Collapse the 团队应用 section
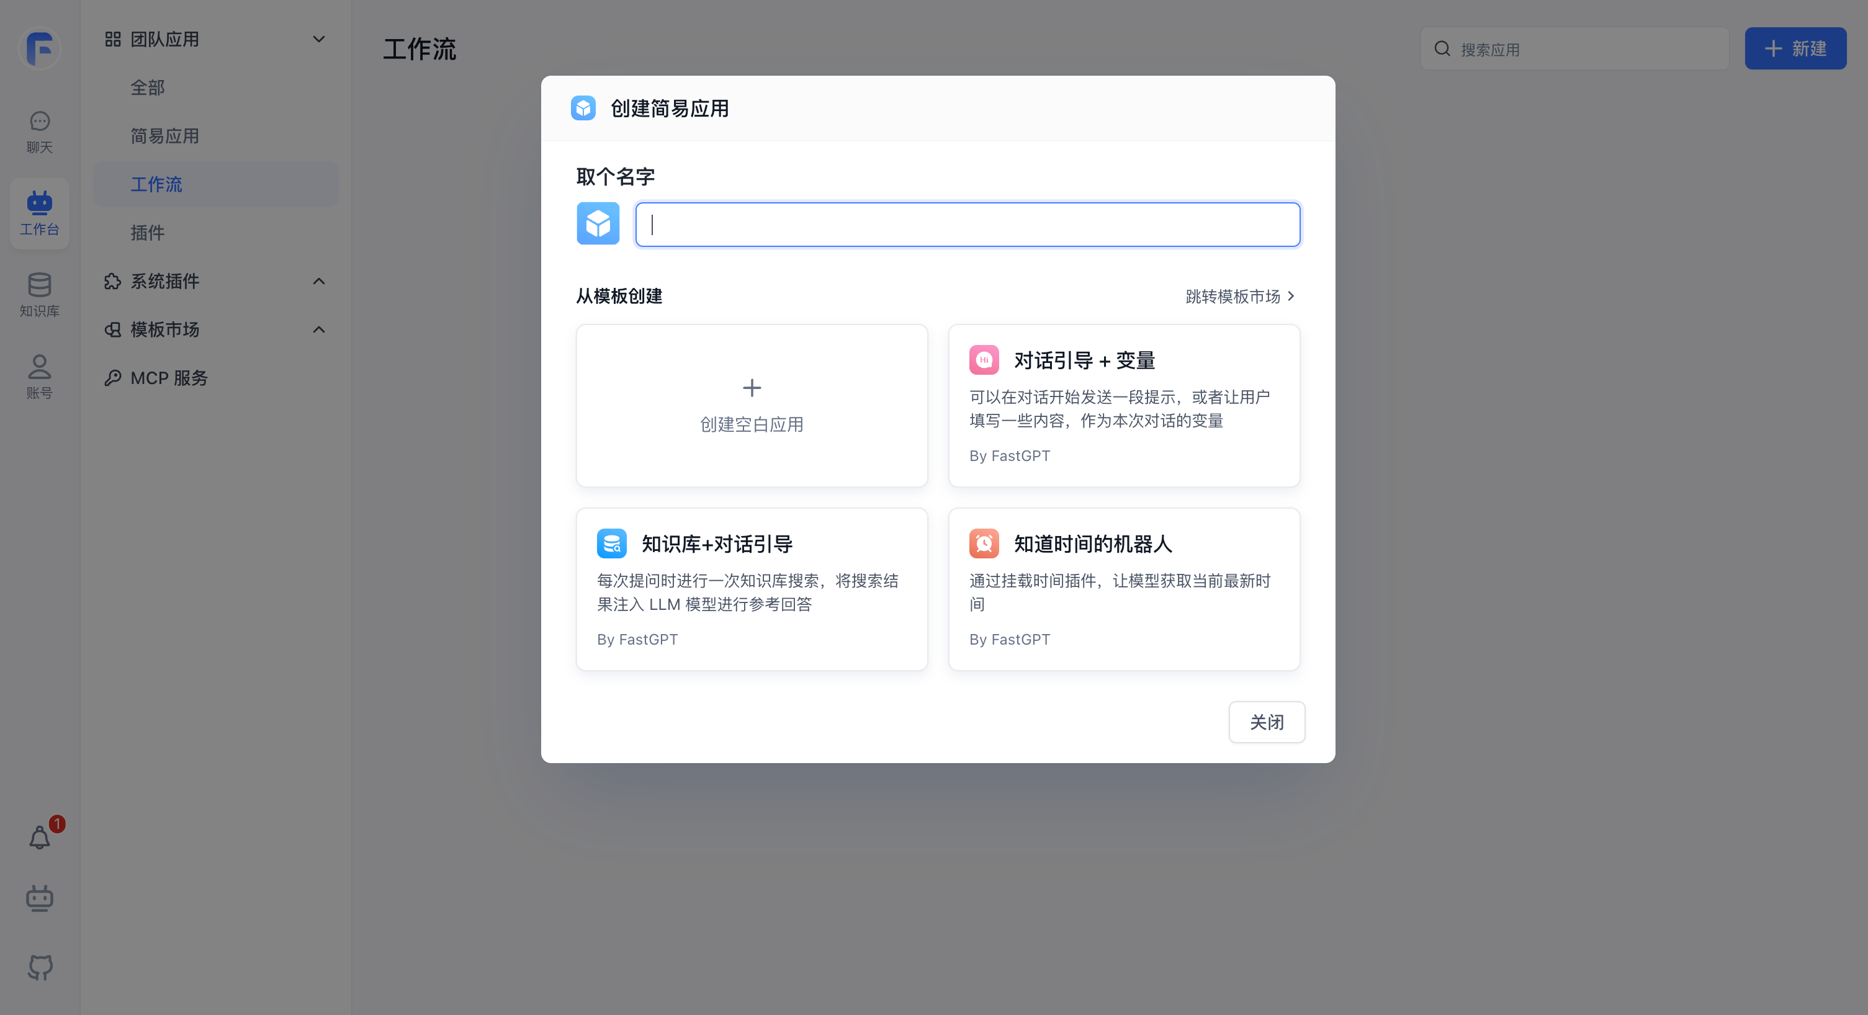Image resolution: width=1868 pixels, height=1015 pixels. point(318,38)
